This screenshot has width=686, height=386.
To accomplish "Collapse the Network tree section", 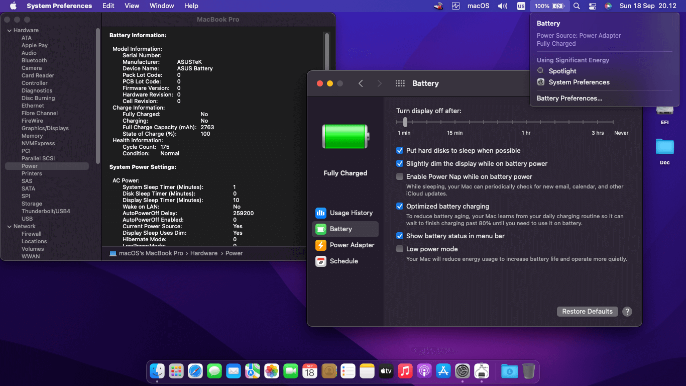I will click(9, 226).
